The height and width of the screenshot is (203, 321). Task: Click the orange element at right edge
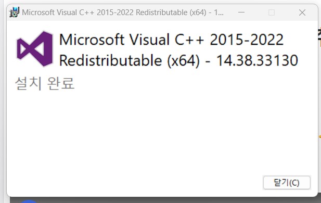click(320, 136)
